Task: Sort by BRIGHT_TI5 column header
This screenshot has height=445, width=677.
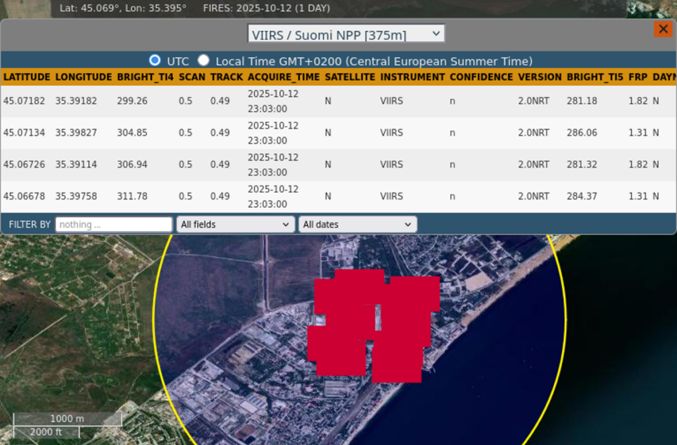Action: (595, 77)
